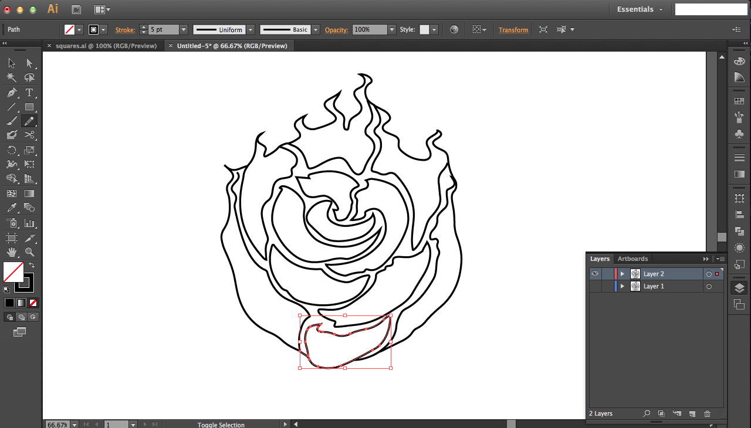Screen dimensions: 751x428
Task: Select the Pen tool
Action: tap(12, 93)
